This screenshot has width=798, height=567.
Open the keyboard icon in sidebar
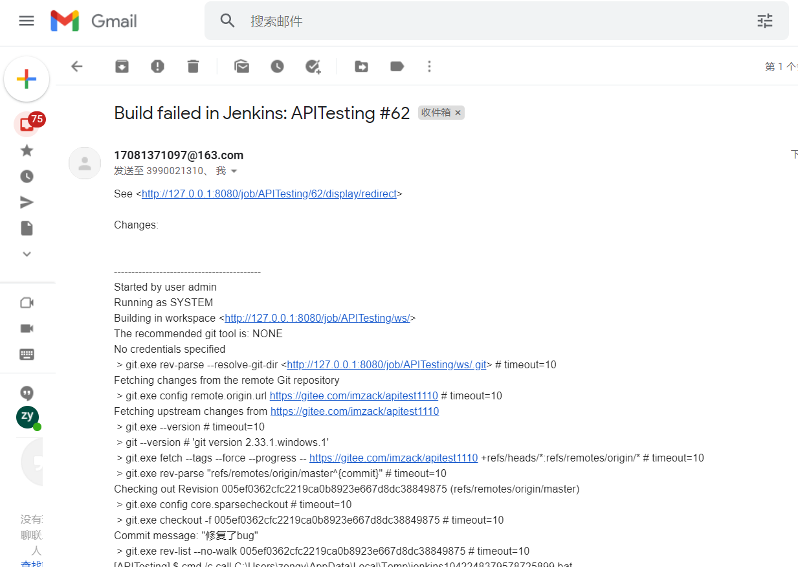click(27, 354)
